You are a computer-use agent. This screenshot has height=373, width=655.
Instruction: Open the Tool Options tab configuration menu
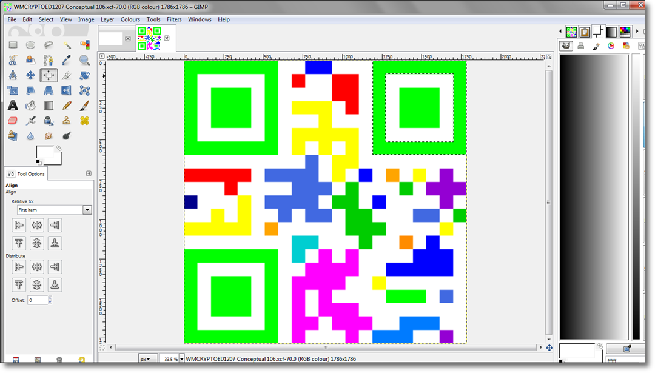[x=89, y=173]
